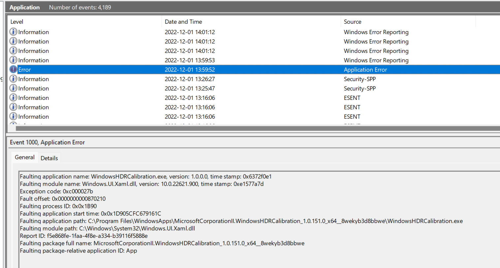Viewport: 500px width, 268px height.
Task: Click the Application Error source in the selected row
Action: 365,70
